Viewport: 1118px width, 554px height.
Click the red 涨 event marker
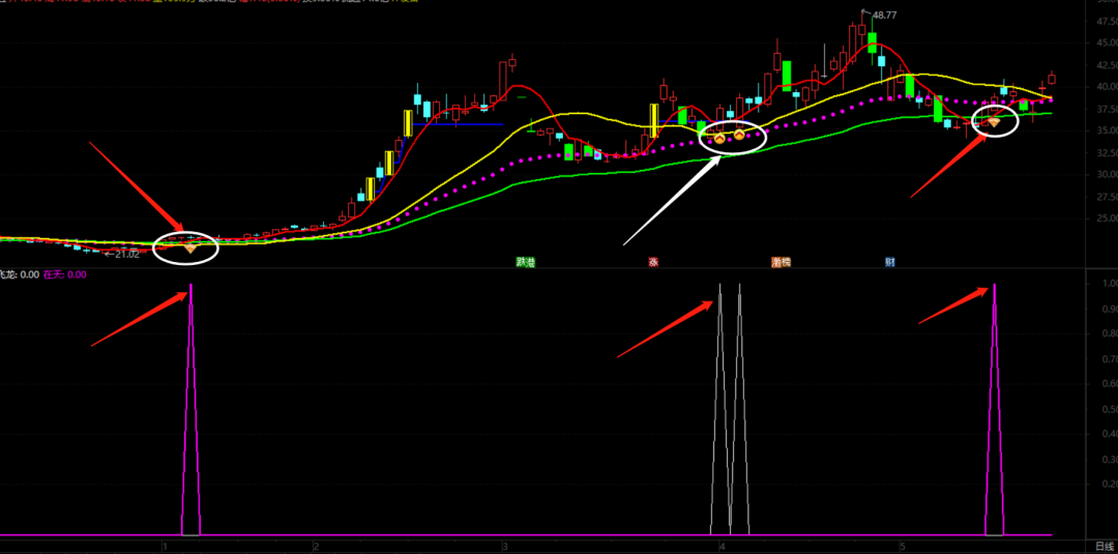click(x=653, y=262)
